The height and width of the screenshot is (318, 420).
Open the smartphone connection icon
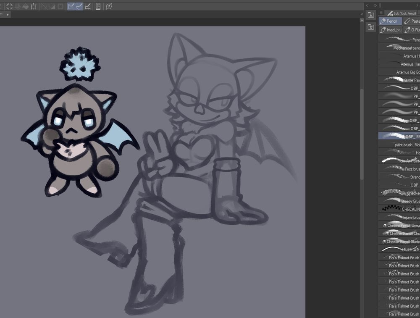pos(98,6)
